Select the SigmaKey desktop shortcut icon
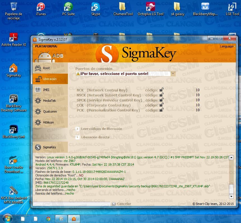Screen dimensions: 241x223 (x=14, y=70)
